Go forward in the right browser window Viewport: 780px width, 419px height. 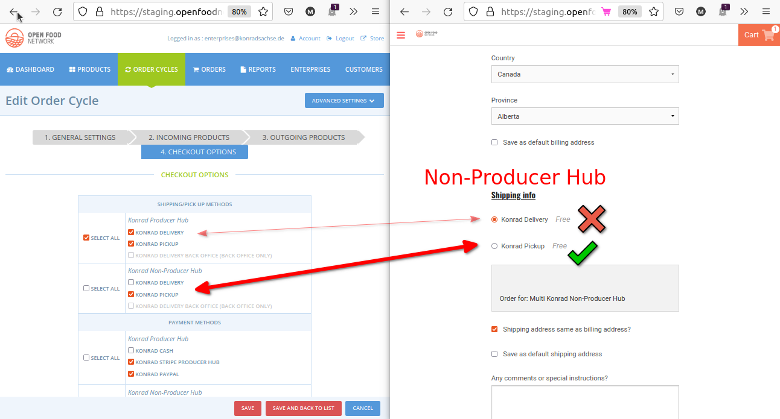[x=426, y=11]
